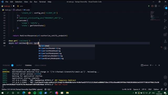The image size is (168, 95).
Task: Open the main.py breadcrumb dropdown
Action: point(7,10)
